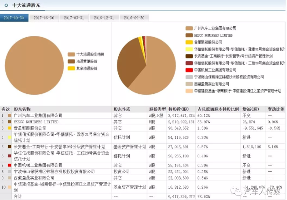View the 2016-12-31 tab
287x200 pixels.
(104, 18)
